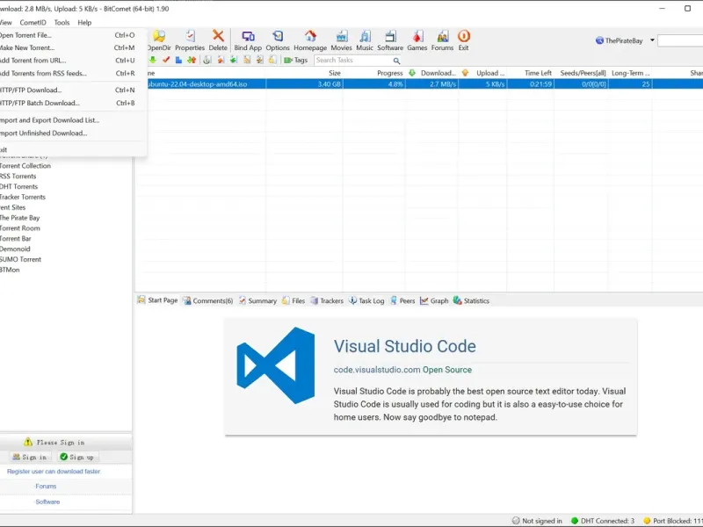703x527 pixels.
Task: Open code.visualstudio.com link
Action: coord(377,370)
